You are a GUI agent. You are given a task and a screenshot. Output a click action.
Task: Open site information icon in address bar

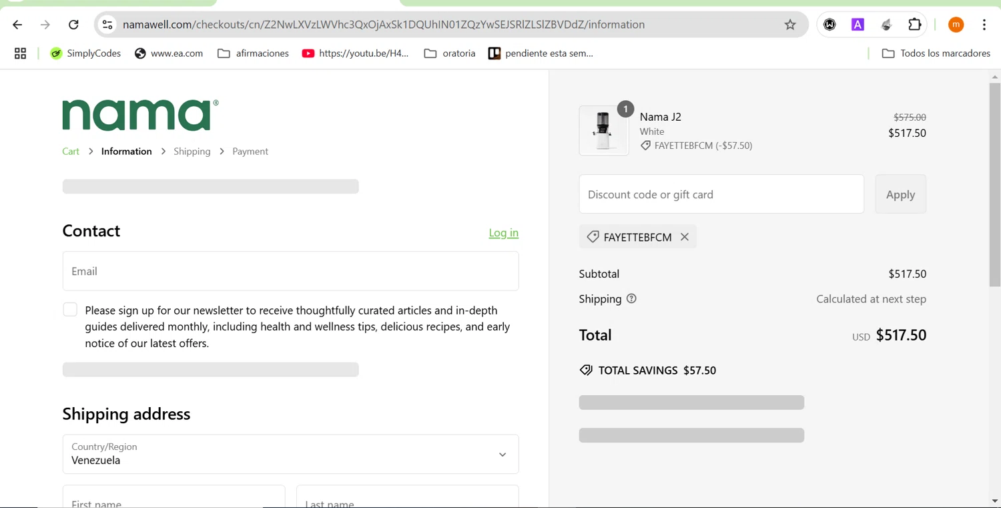[x=107, y=25]
